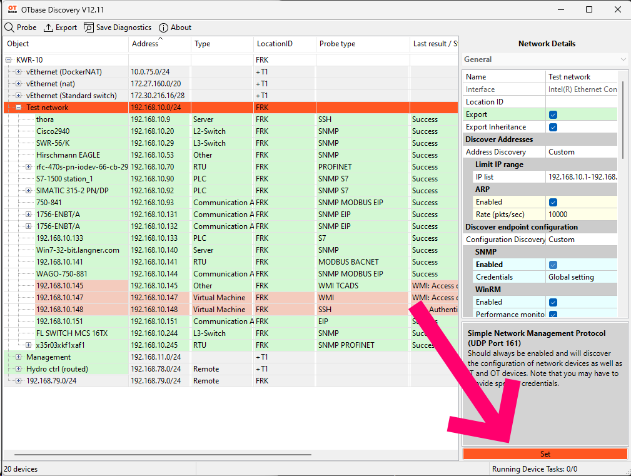Select the Hirschmann EAGLE row
This screenshot has width=631, height=476.
[231, 155]
